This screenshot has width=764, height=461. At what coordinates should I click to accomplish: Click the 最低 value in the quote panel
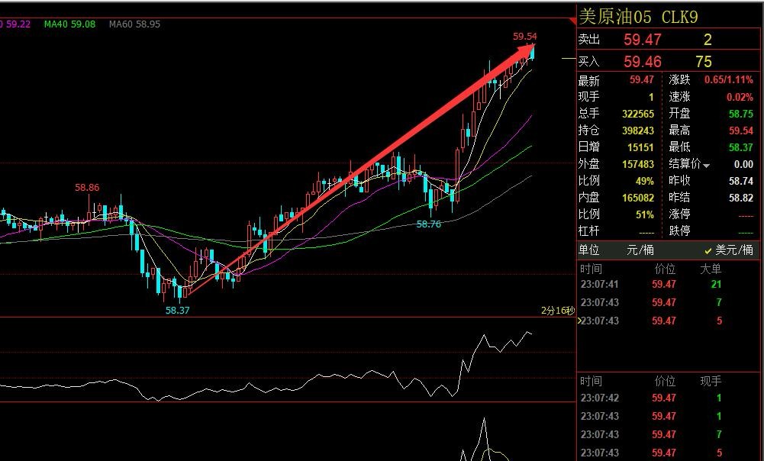click(741, 147)
